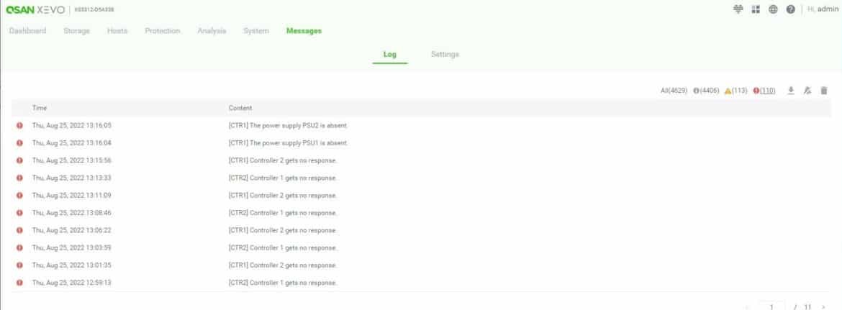Click the system status icon in header

[x=738, y=9]
